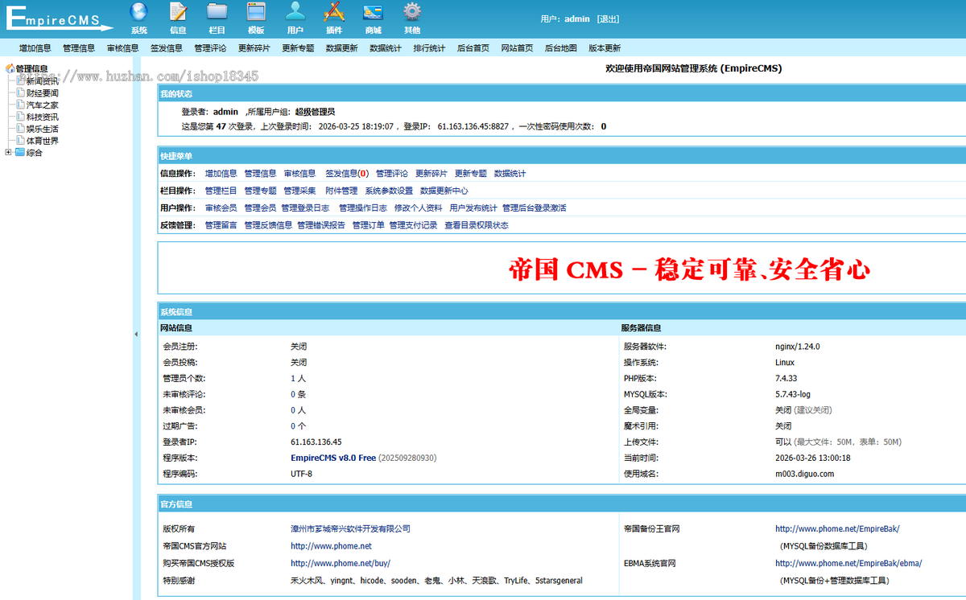This screenshot has height=600, width=966.
Task: Click the 综合 folder icon in tree
Action: coord(19,152)
